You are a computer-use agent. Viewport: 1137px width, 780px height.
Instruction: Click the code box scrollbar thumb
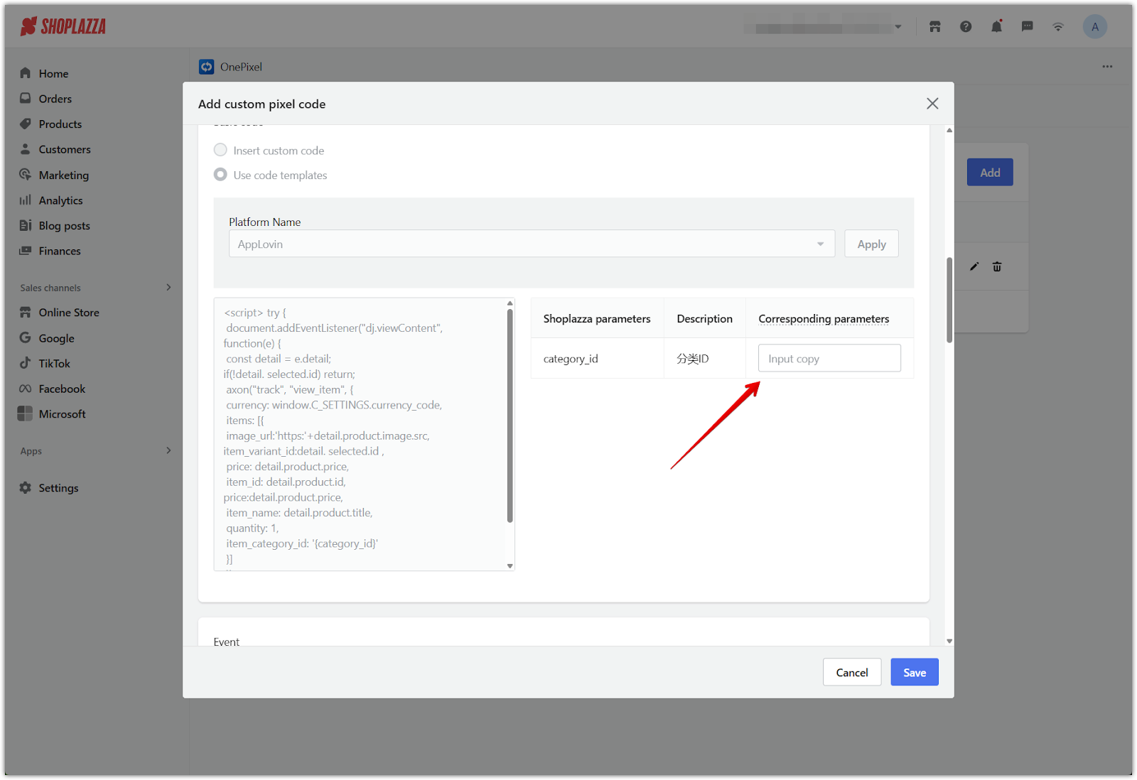(510, 416)
